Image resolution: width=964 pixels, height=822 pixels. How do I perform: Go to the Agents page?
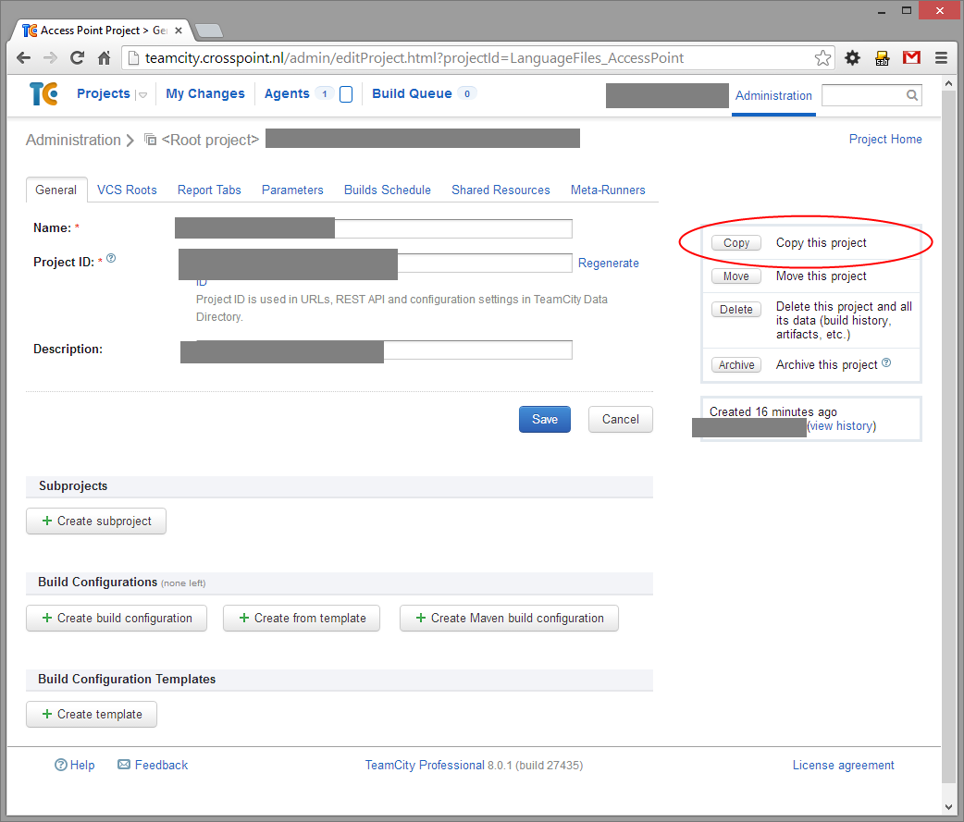[287, 93]
